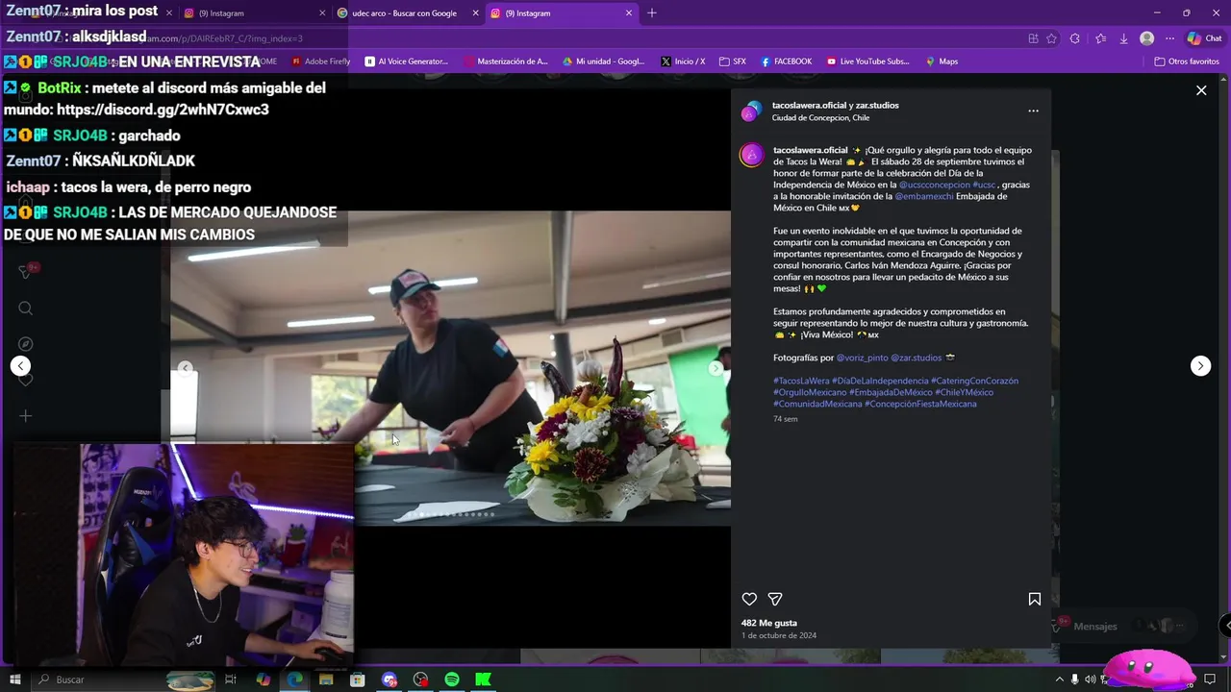Go to the next post arrow
Viewport: 1231px width, 692px height.
point(1200,365)
